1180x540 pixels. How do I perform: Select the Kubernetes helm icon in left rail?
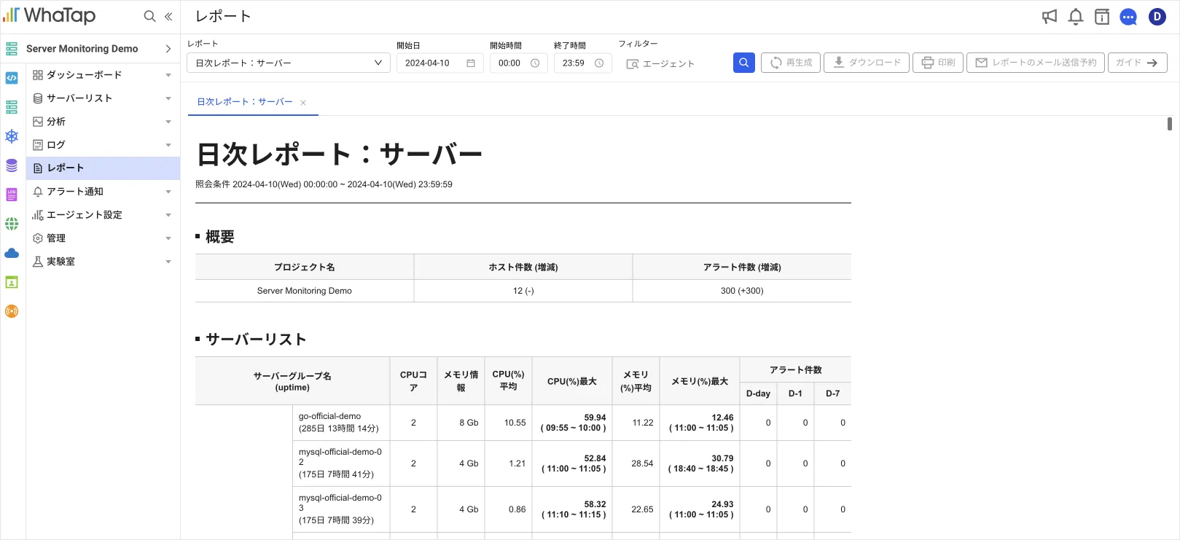12,136
